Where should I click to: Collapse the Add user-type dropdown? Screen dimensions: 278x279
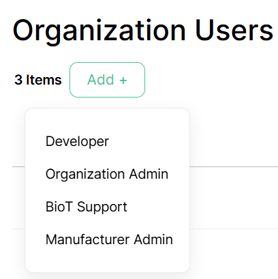(107, 80)
